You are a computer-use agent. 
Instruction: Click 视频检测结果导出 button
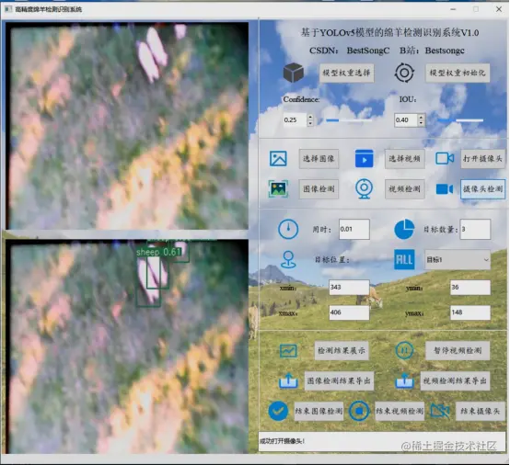coord(455,380)
